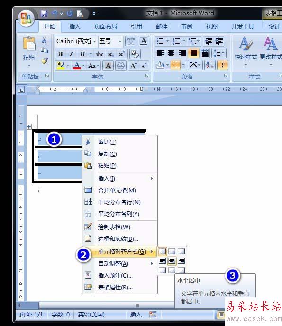Open 自动调整(A) submenu
Image resolution: width=282 pixels, height=326 pixels.
pyautogui.click(x=119, y=264)
